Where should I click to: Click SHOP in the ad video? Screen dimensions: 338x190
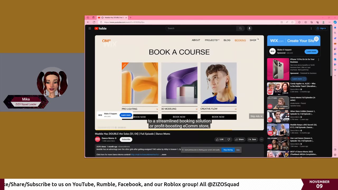click(x=253, y=40)
